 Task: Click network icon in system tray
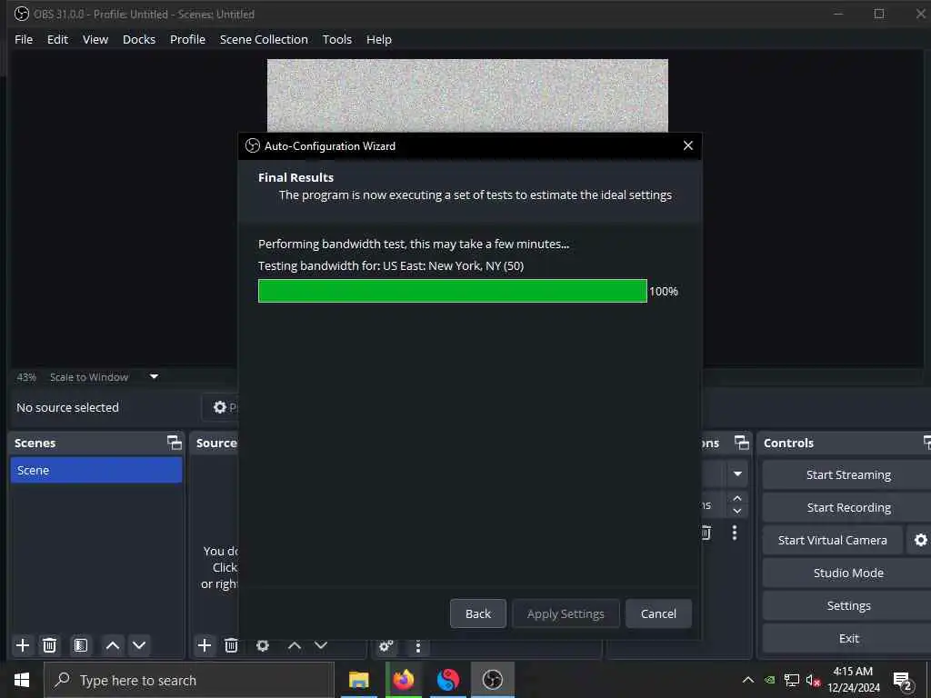click(x=792, y=680)
